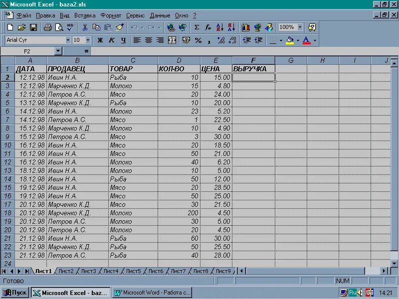Sort descending with the Я-A icon
Viewport: 399px width, 299px height.
[231, 27]
